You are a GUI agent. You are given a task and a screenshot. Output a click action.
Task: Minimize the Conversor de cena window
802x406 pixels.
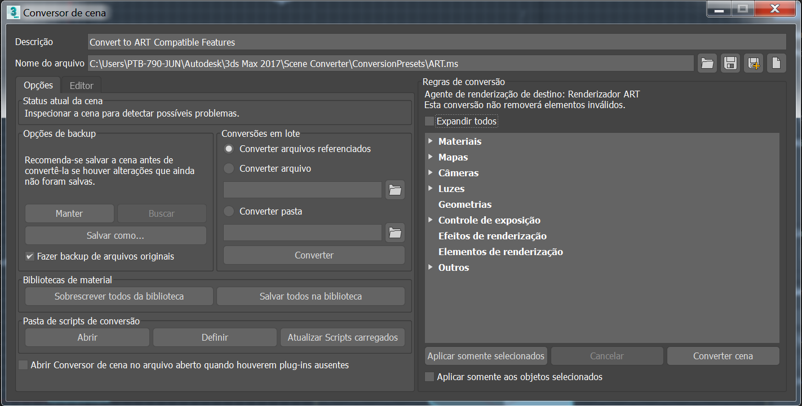719,10
